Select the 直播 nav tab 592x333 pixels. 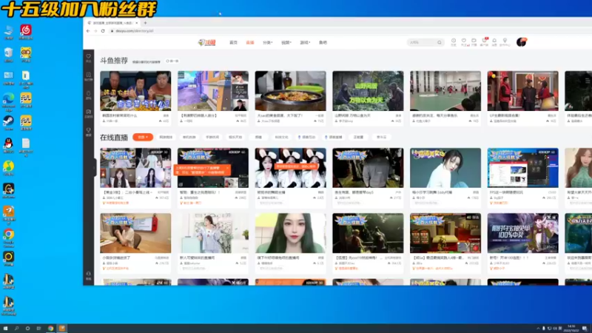250,43
